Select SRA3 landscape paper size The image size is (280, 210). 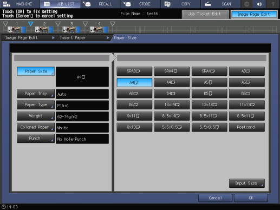coord(134,71)
